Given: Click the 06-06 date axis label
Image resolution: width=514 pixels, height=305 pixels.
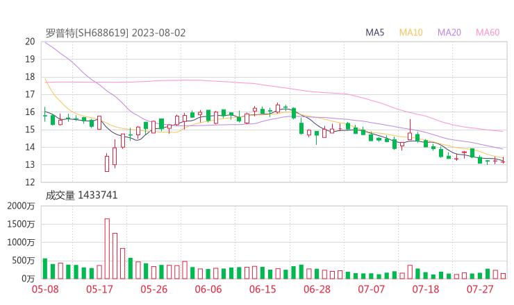Looking at the screenshot, I should [x=208, y=289].
